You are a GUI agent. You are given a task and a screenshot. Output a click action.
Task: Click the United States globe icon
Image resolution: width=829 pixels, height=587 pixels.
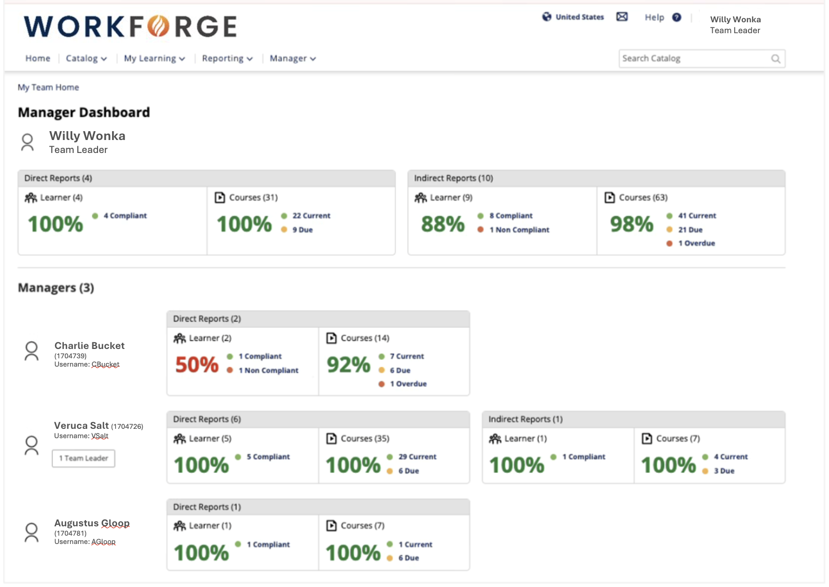point(547,17)
